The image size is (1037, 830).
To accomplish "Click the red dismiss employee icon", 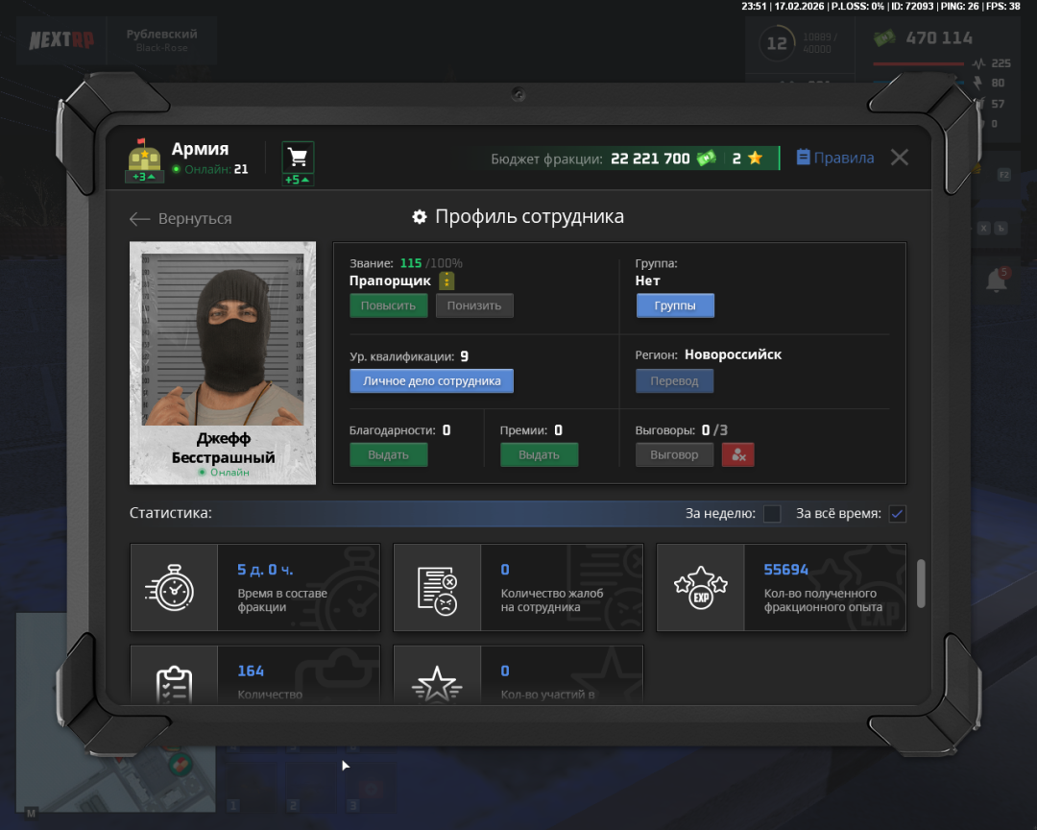I will point(737,454).
